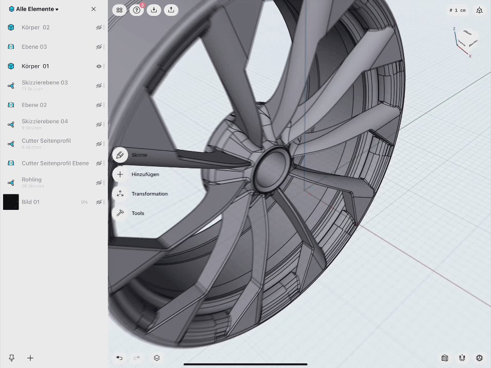Open the help icon with notification badge
491x368 pixels.
pyautogui.click(x=137, y=10)
